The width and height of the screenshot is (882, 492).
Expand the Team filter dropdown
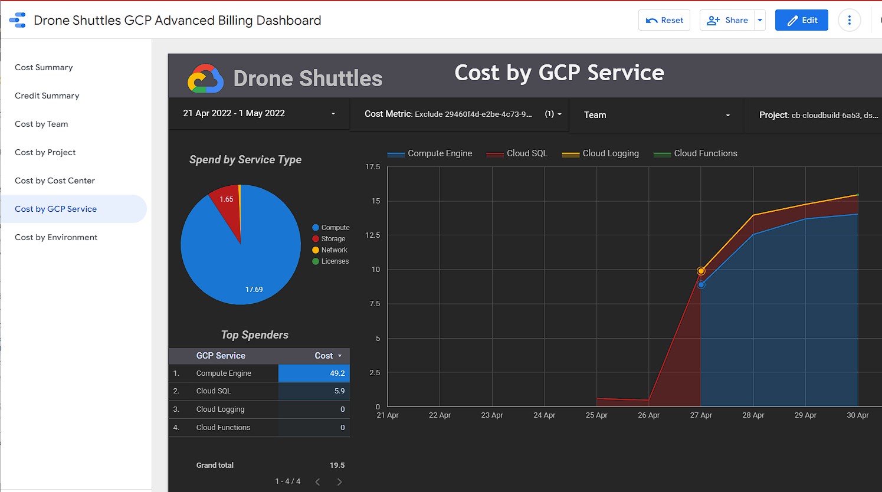tap(657, 115)
